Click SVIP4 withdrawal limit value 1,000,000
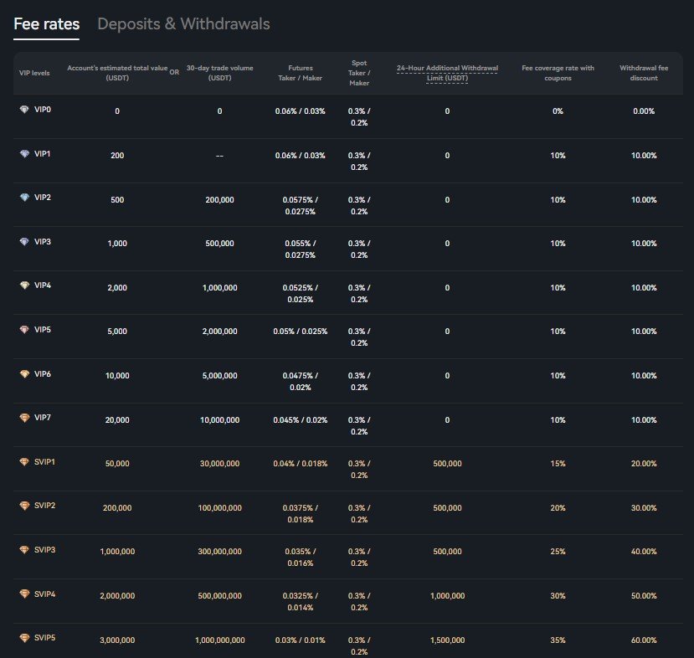694x658 pixels. click(x=447, y=596)
